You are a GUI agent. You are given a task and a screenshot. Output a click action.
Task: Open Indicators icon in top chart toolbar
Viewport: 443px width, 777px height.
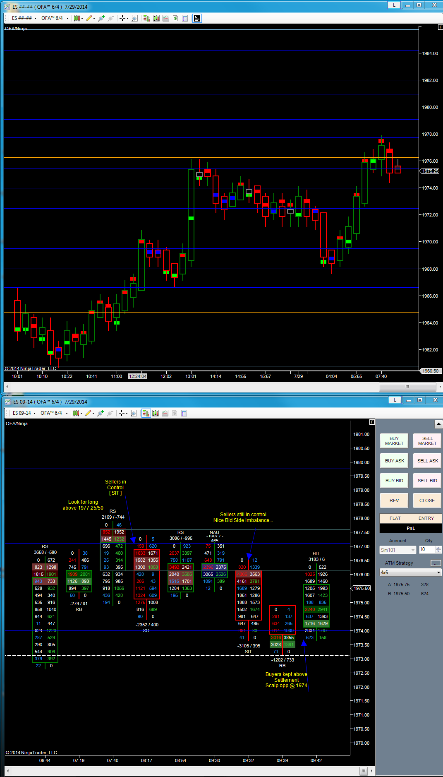(x=166, y=18)
